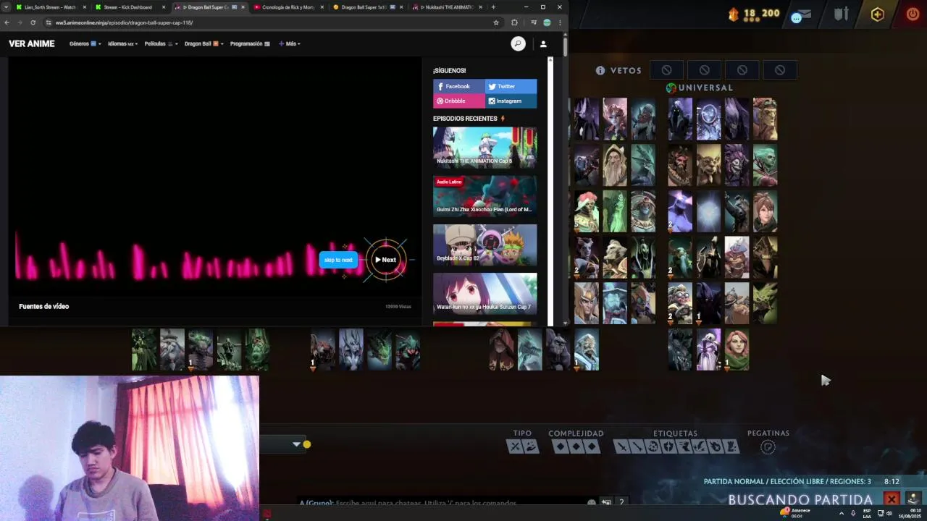Show hidden icons in system tray
Screen dimensions: 927x521
(842, 513)
